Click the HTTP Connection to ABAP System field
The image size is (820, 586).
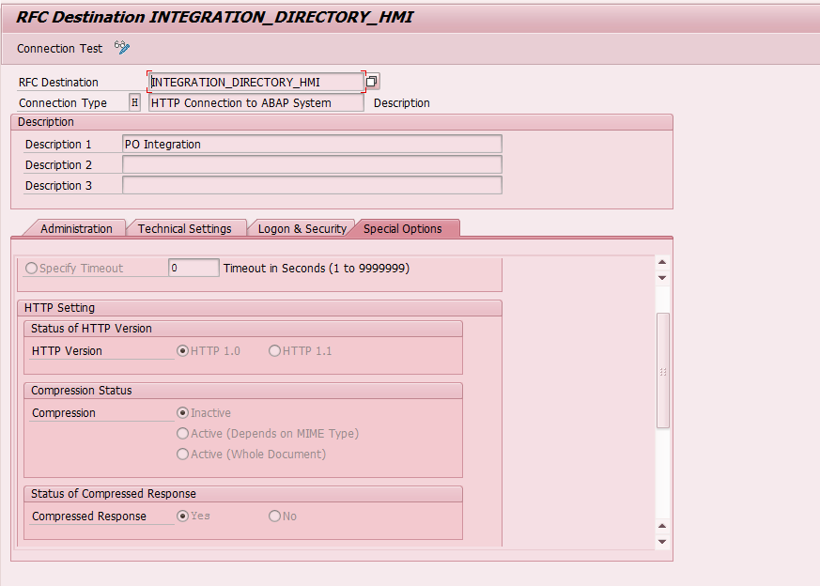point(256,103)
